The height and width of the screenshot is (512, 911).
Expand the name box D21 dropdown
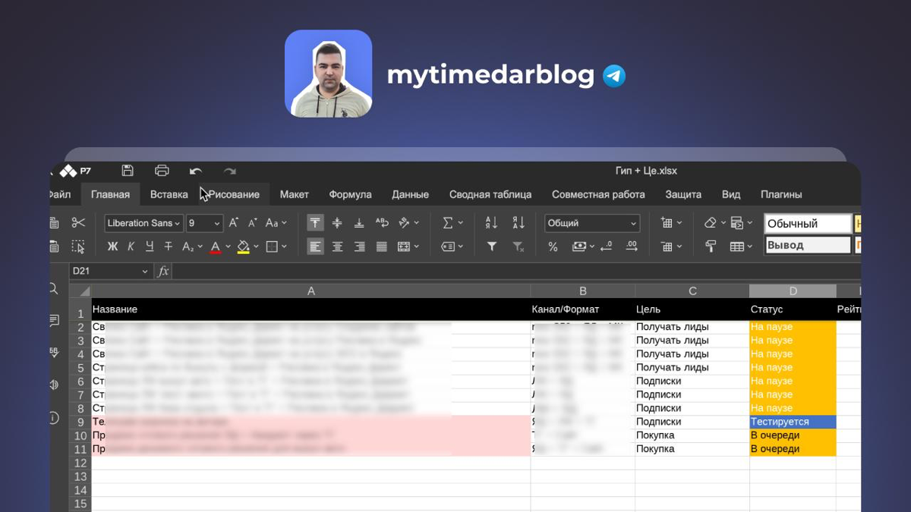145,272
